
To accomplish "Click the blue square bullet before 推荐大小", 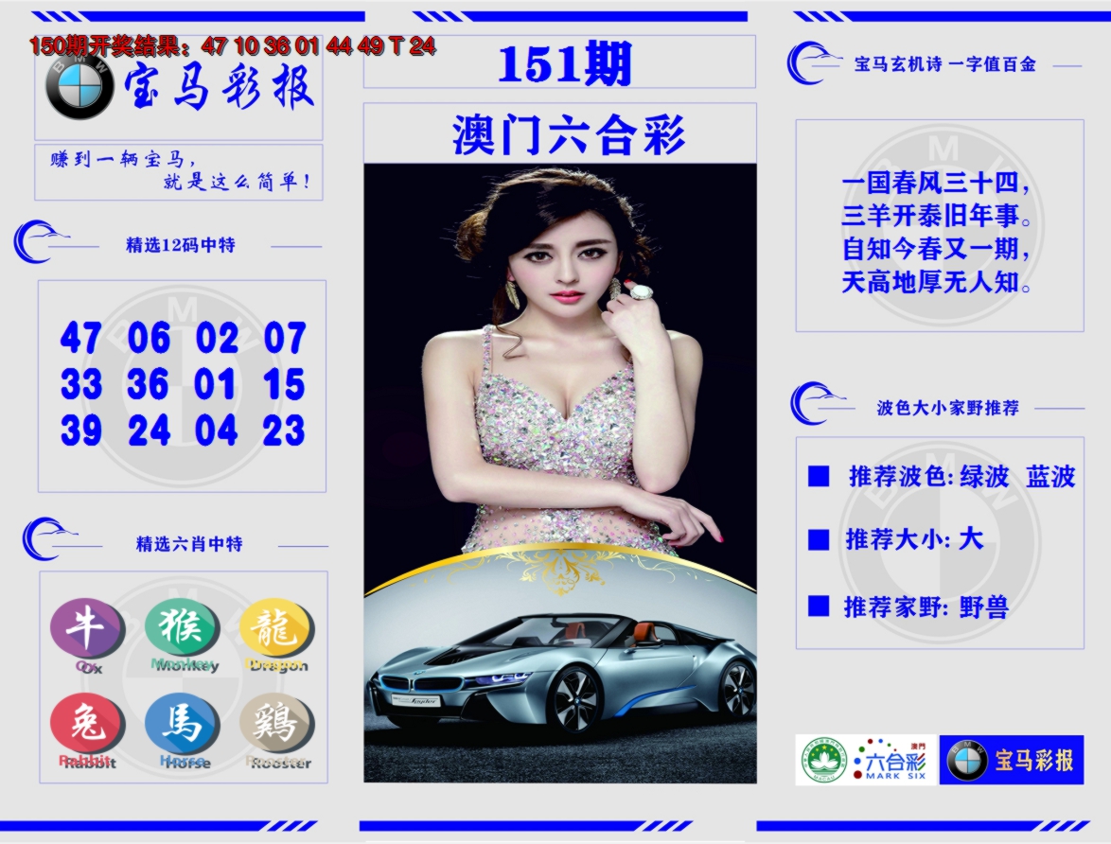I will 820,539.
